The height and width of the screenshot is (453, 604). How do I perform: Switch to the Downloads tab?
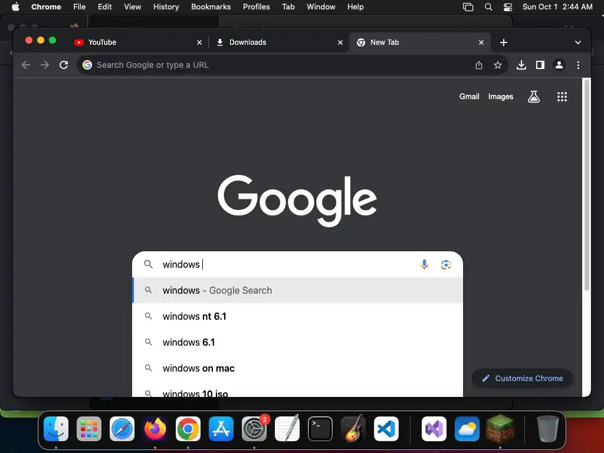coord(279,42)
